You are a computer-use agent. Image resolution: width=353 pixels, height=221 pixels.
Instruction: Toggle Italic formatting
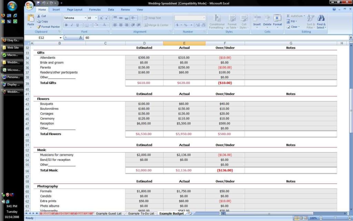[x=72, y=25]
